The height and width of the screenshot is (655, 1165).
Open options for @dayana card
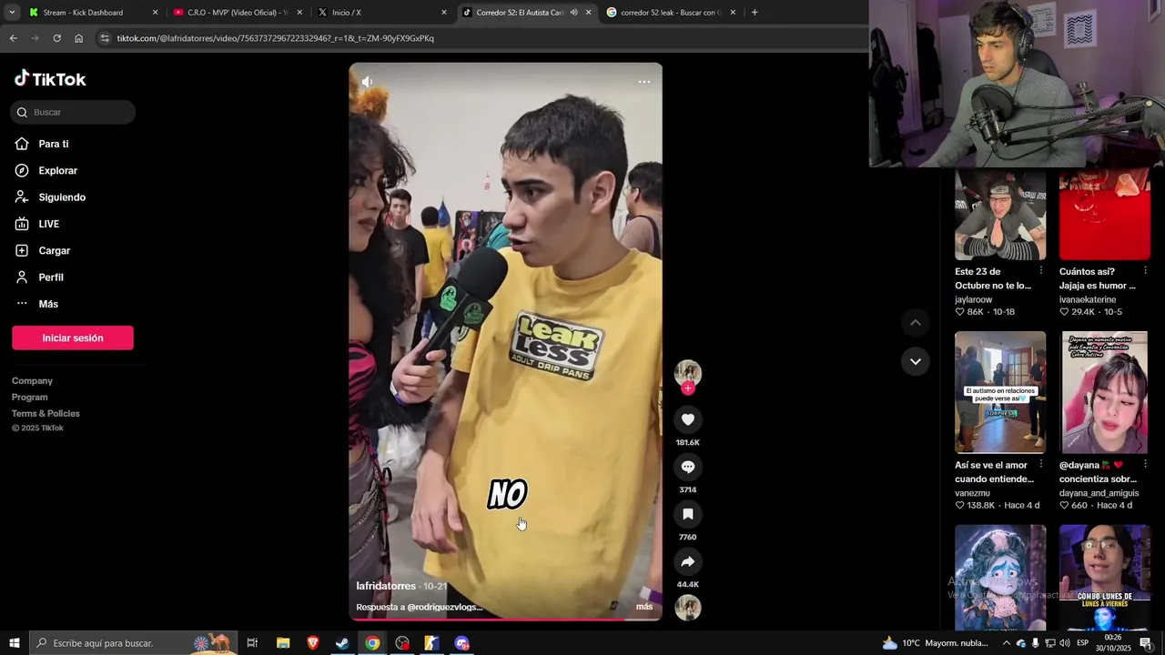(1145, 465)
